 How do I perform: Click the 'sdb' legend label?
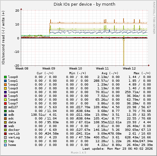click(x=11, y=115)
